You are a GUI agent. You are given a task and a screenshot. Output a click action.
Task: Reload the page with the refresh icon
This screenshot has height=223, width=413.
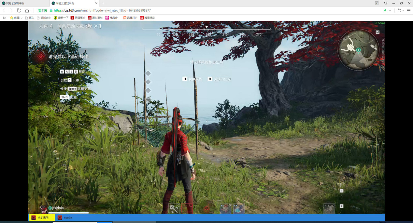(x=19, y=10)
